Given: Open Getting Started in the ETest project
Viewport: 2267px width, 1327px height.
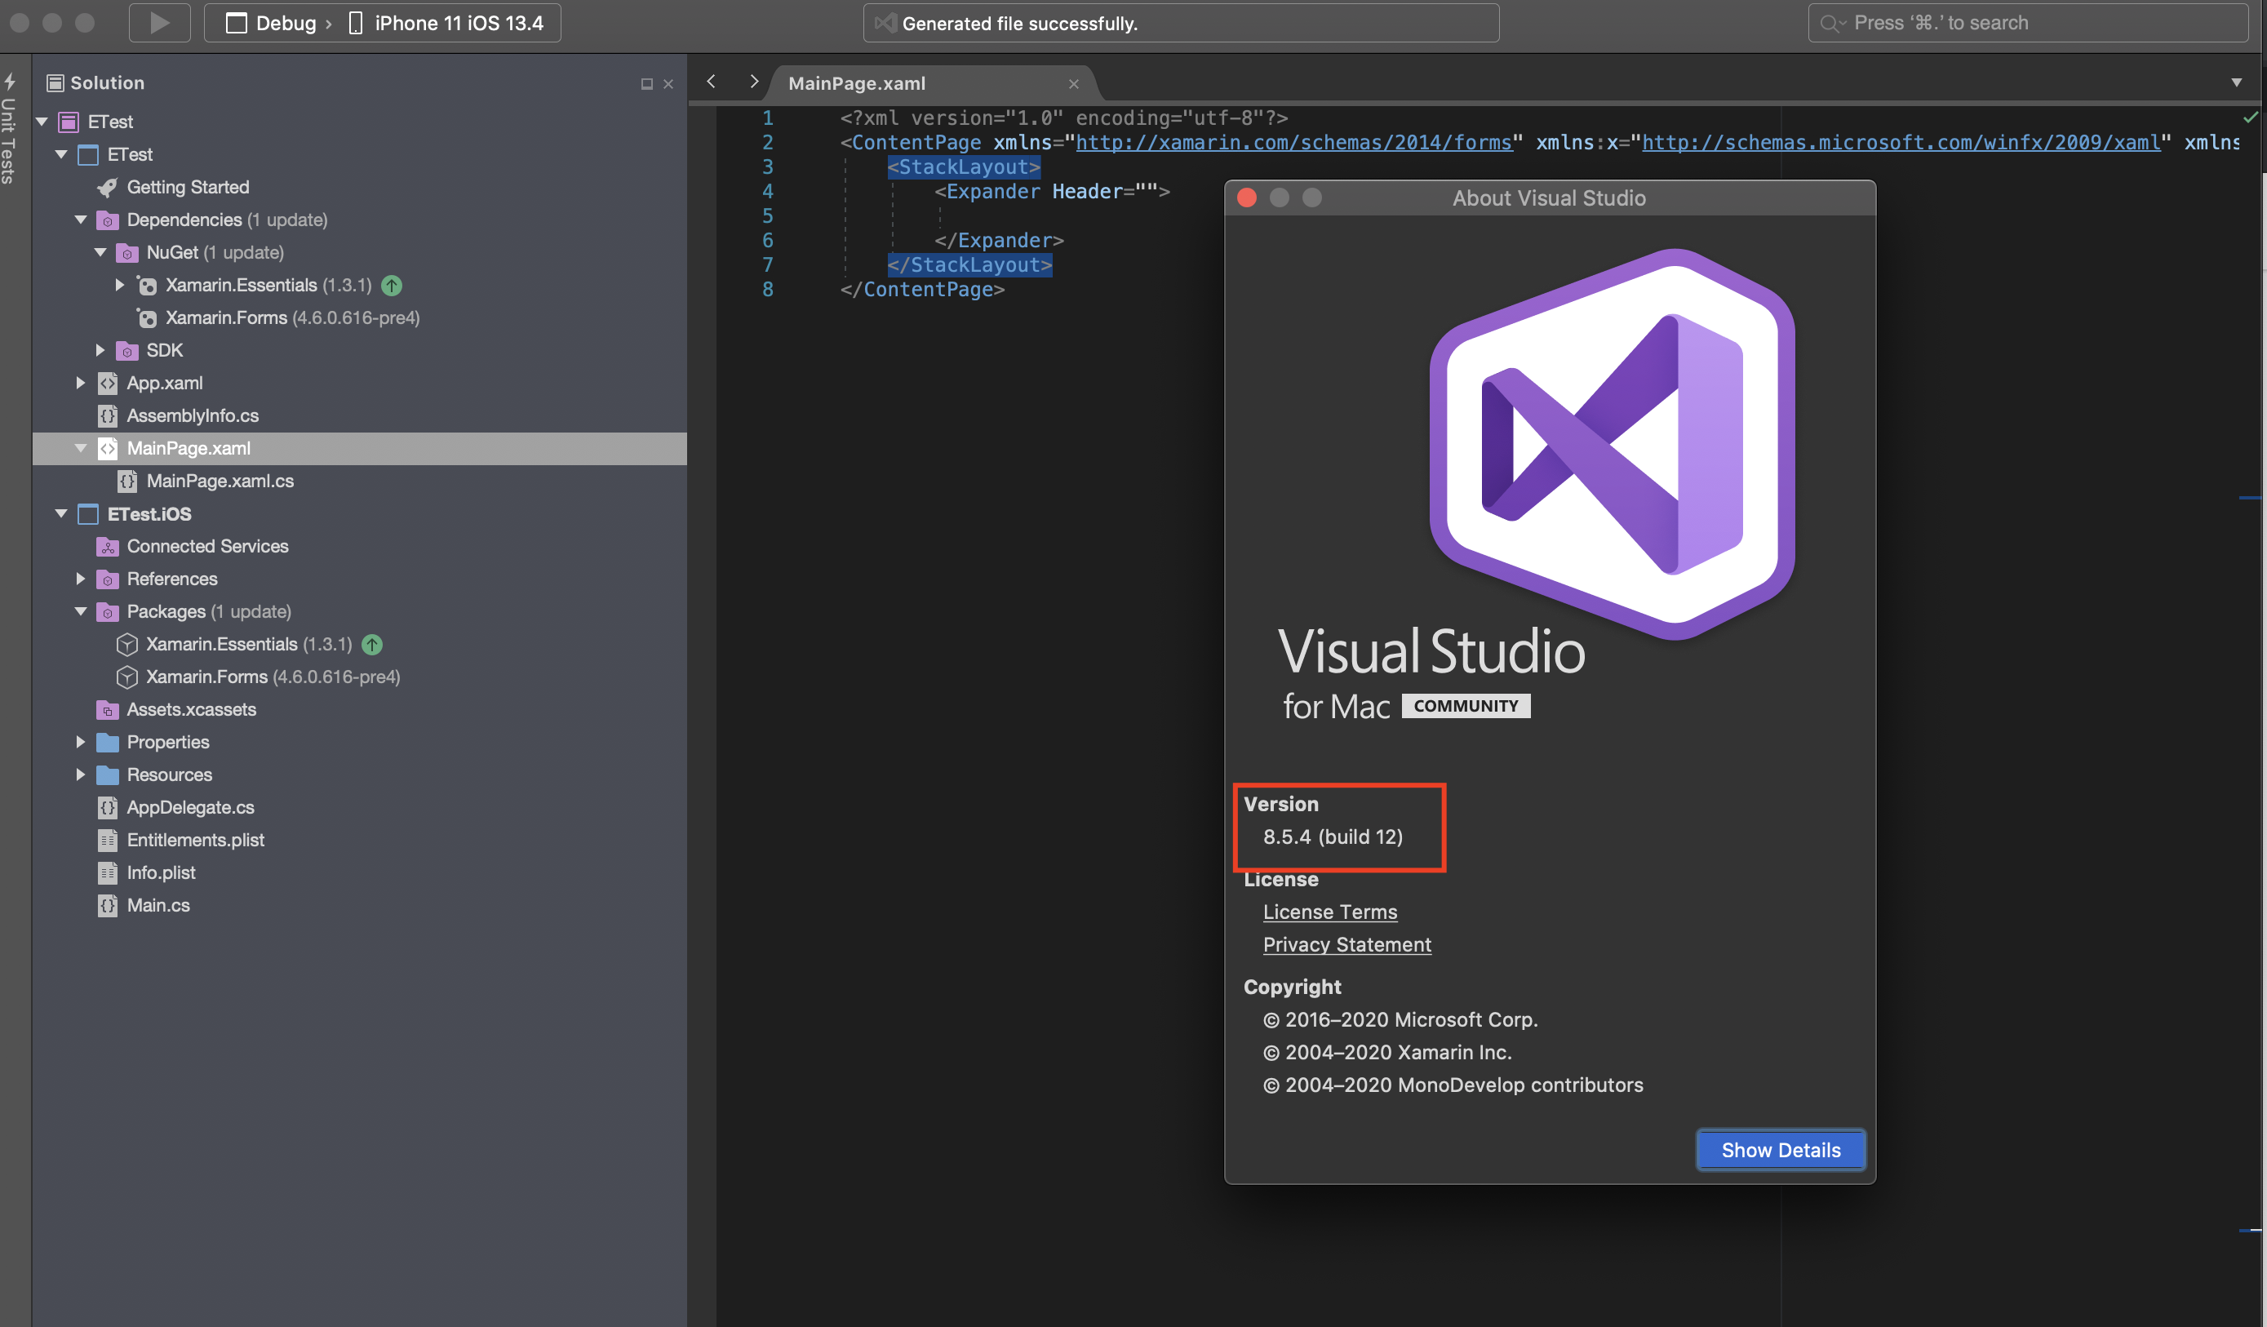Looking at the screenshot, I should (x=188, y=187).
